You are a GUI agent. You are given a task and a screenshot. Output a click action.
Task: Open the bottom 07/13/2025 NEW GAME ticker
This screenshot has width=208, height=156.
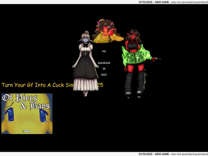click(173, 154)
